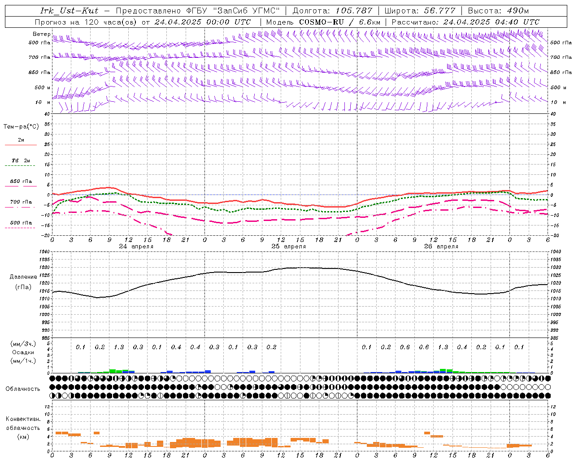Click the ФГБУ "ЗапСиб УГМС" provider text
The width and height of the screenshot is (574, 459).
(x=233, y=11)
